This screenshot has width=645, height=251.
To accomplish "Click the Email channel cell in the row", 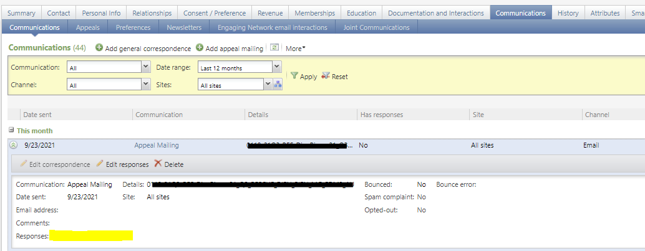I will point(591,145).
